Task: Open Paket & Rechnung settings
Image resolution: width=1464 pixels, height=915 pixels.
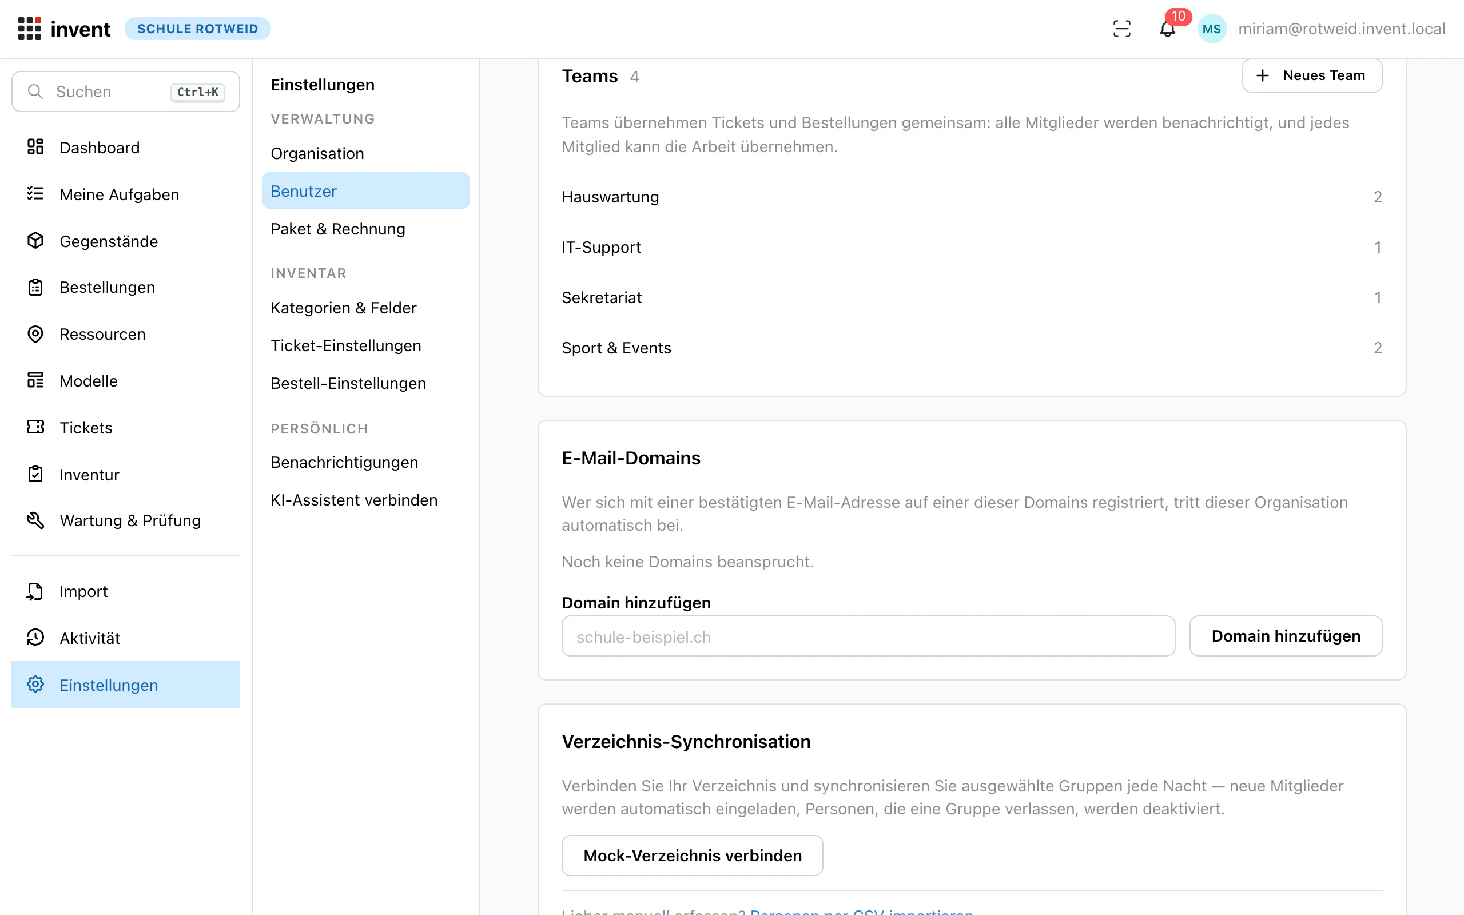Action: 365,229
